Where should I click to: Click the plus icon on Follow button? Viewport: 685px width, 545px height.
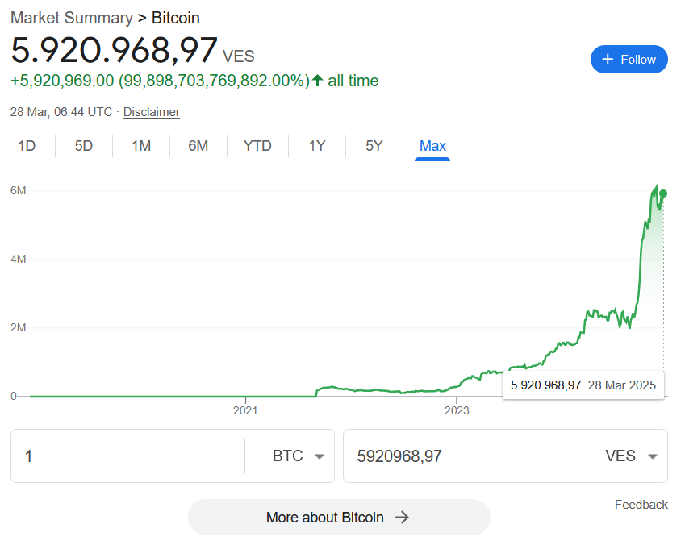click(608, 59)
